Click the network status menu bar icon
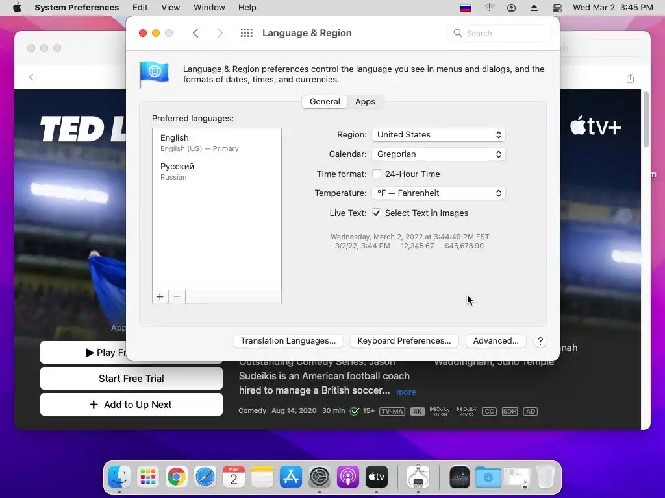This screenshot has width=665, height=498. click(490, 8)
